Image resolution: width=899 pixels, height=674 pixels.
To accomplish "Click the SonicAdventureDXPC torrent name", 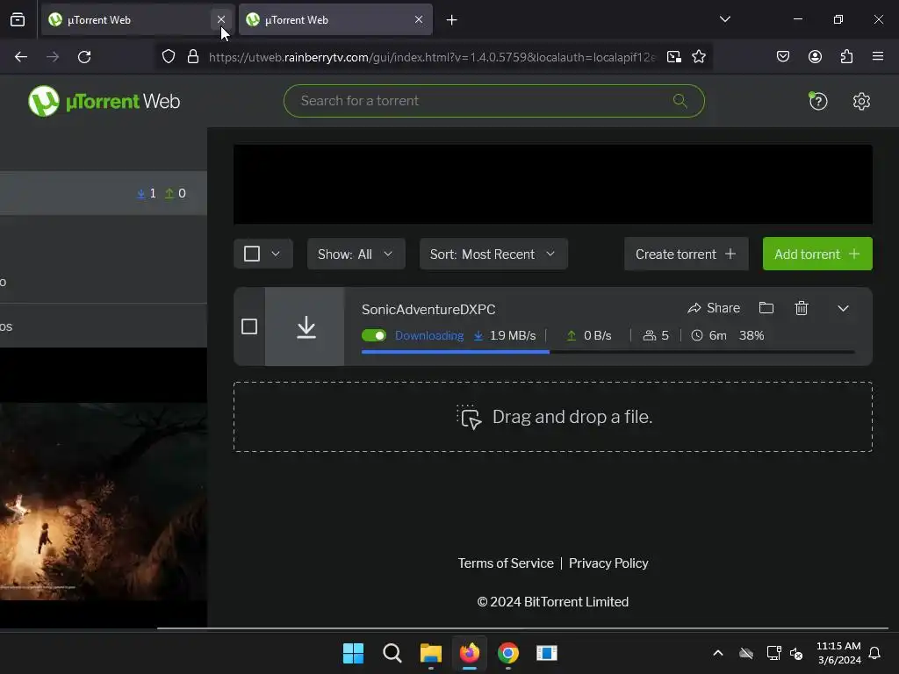I will click(x=428, y=310).
